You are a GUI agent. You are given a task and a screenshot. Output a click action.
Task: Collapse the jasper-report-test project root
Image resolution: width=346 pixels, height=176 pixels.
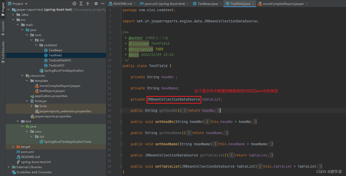point(8,10)
